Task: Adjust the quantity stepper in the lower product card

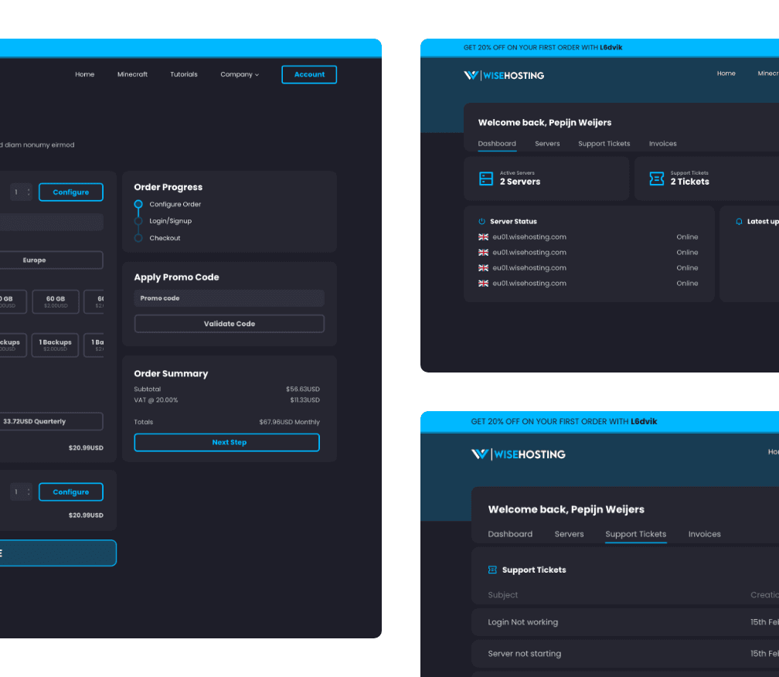Action: click(22, 492)
